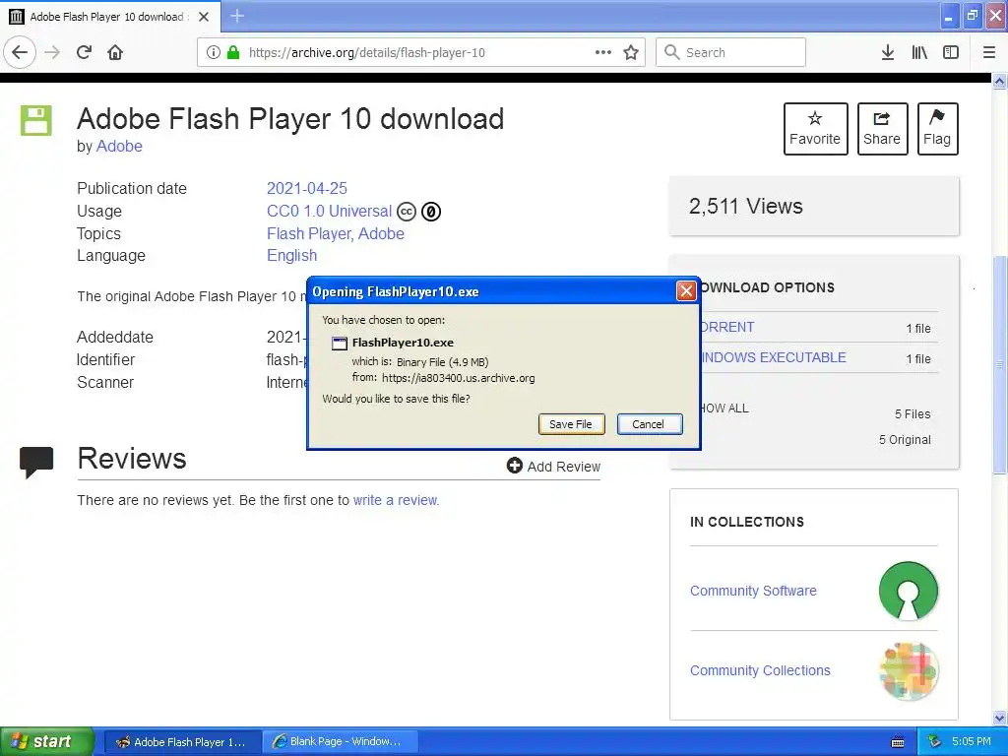1008x756 pixels.
Task: Open the Adobe author link
Action: [x=119, y=146]
